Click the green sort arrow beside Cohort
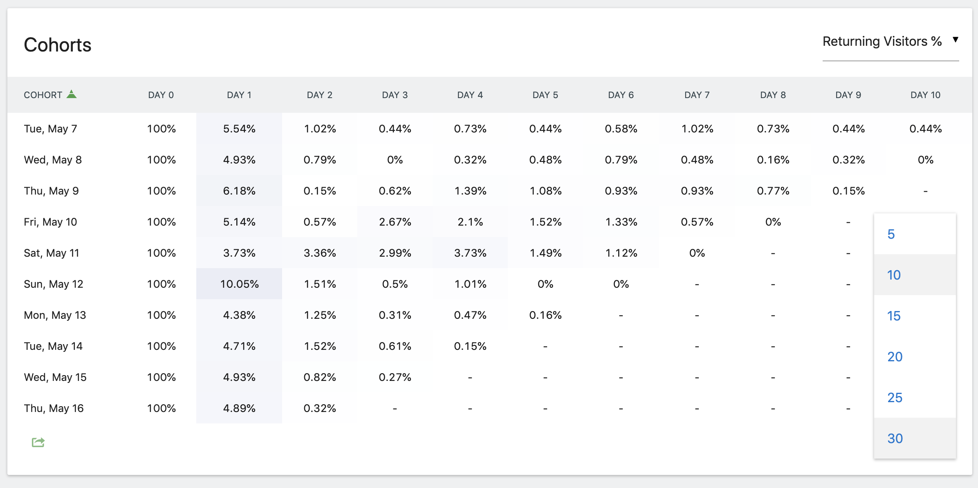The height and width of the screenshot is (488, 978). [72, 94]
